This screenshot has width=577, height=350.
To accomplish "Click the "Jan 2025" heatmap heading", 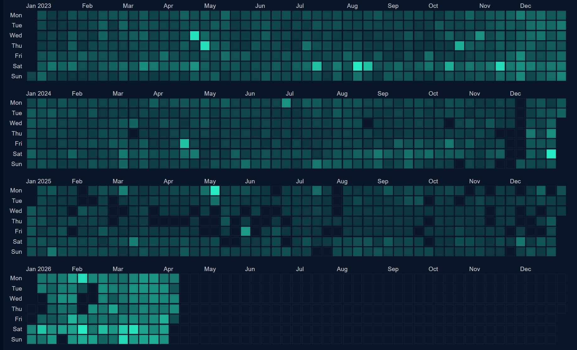I will [x=39, y=181].
